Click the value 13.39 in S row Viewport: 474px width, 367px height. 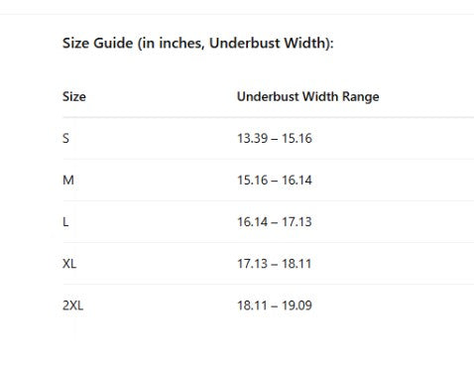coord(252,138)
